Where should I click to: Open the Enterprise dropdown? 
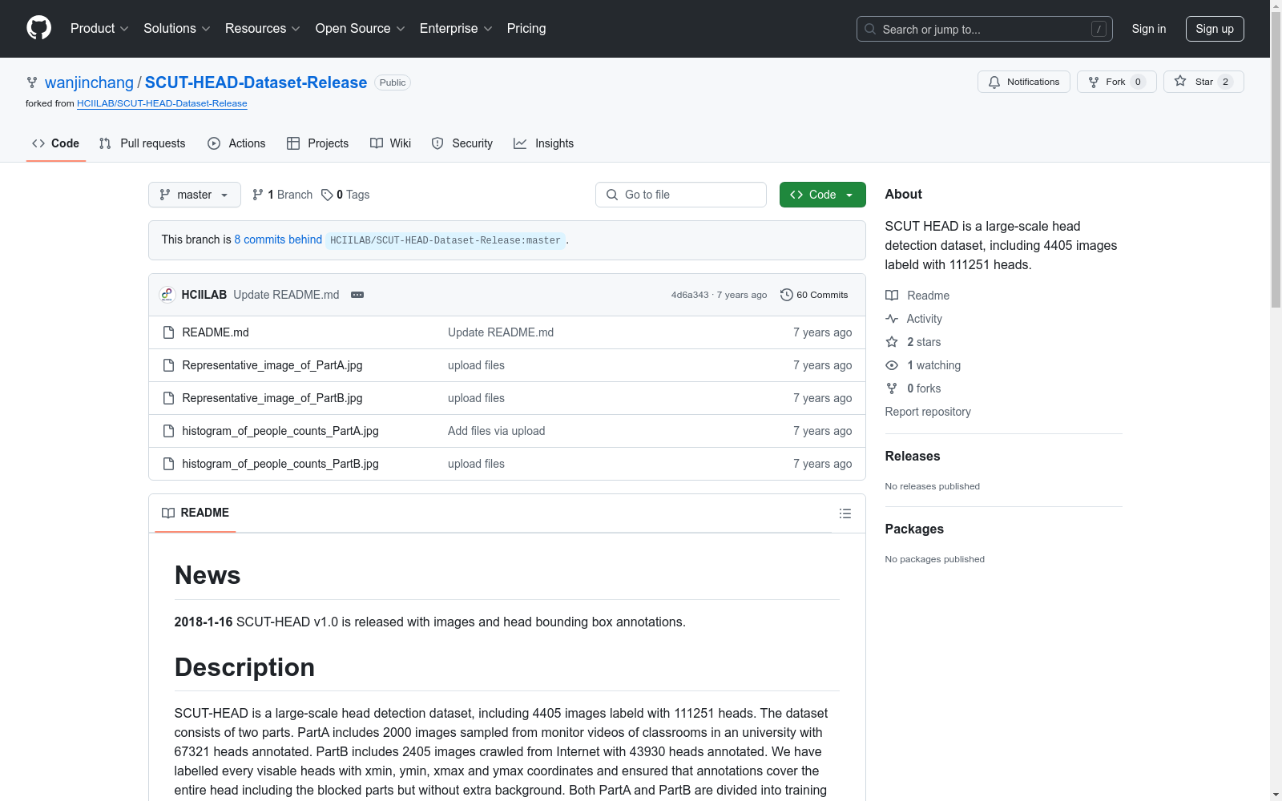(x=456, y=28)
